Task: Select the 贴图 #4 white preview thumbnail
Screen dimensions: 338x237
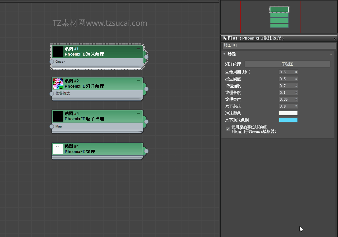Action: [x=58, y=149]
